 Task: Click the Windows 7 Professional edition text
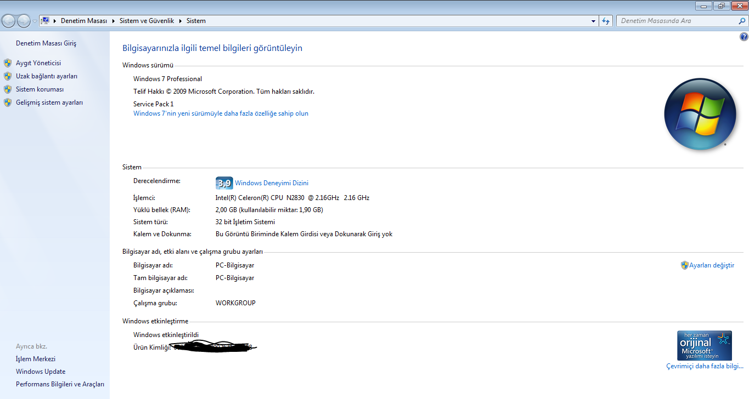point(167,79)
